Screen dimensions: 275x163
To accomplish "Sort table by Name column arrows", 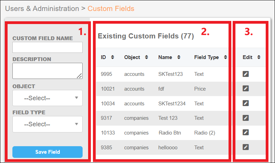I will point(179,57).
